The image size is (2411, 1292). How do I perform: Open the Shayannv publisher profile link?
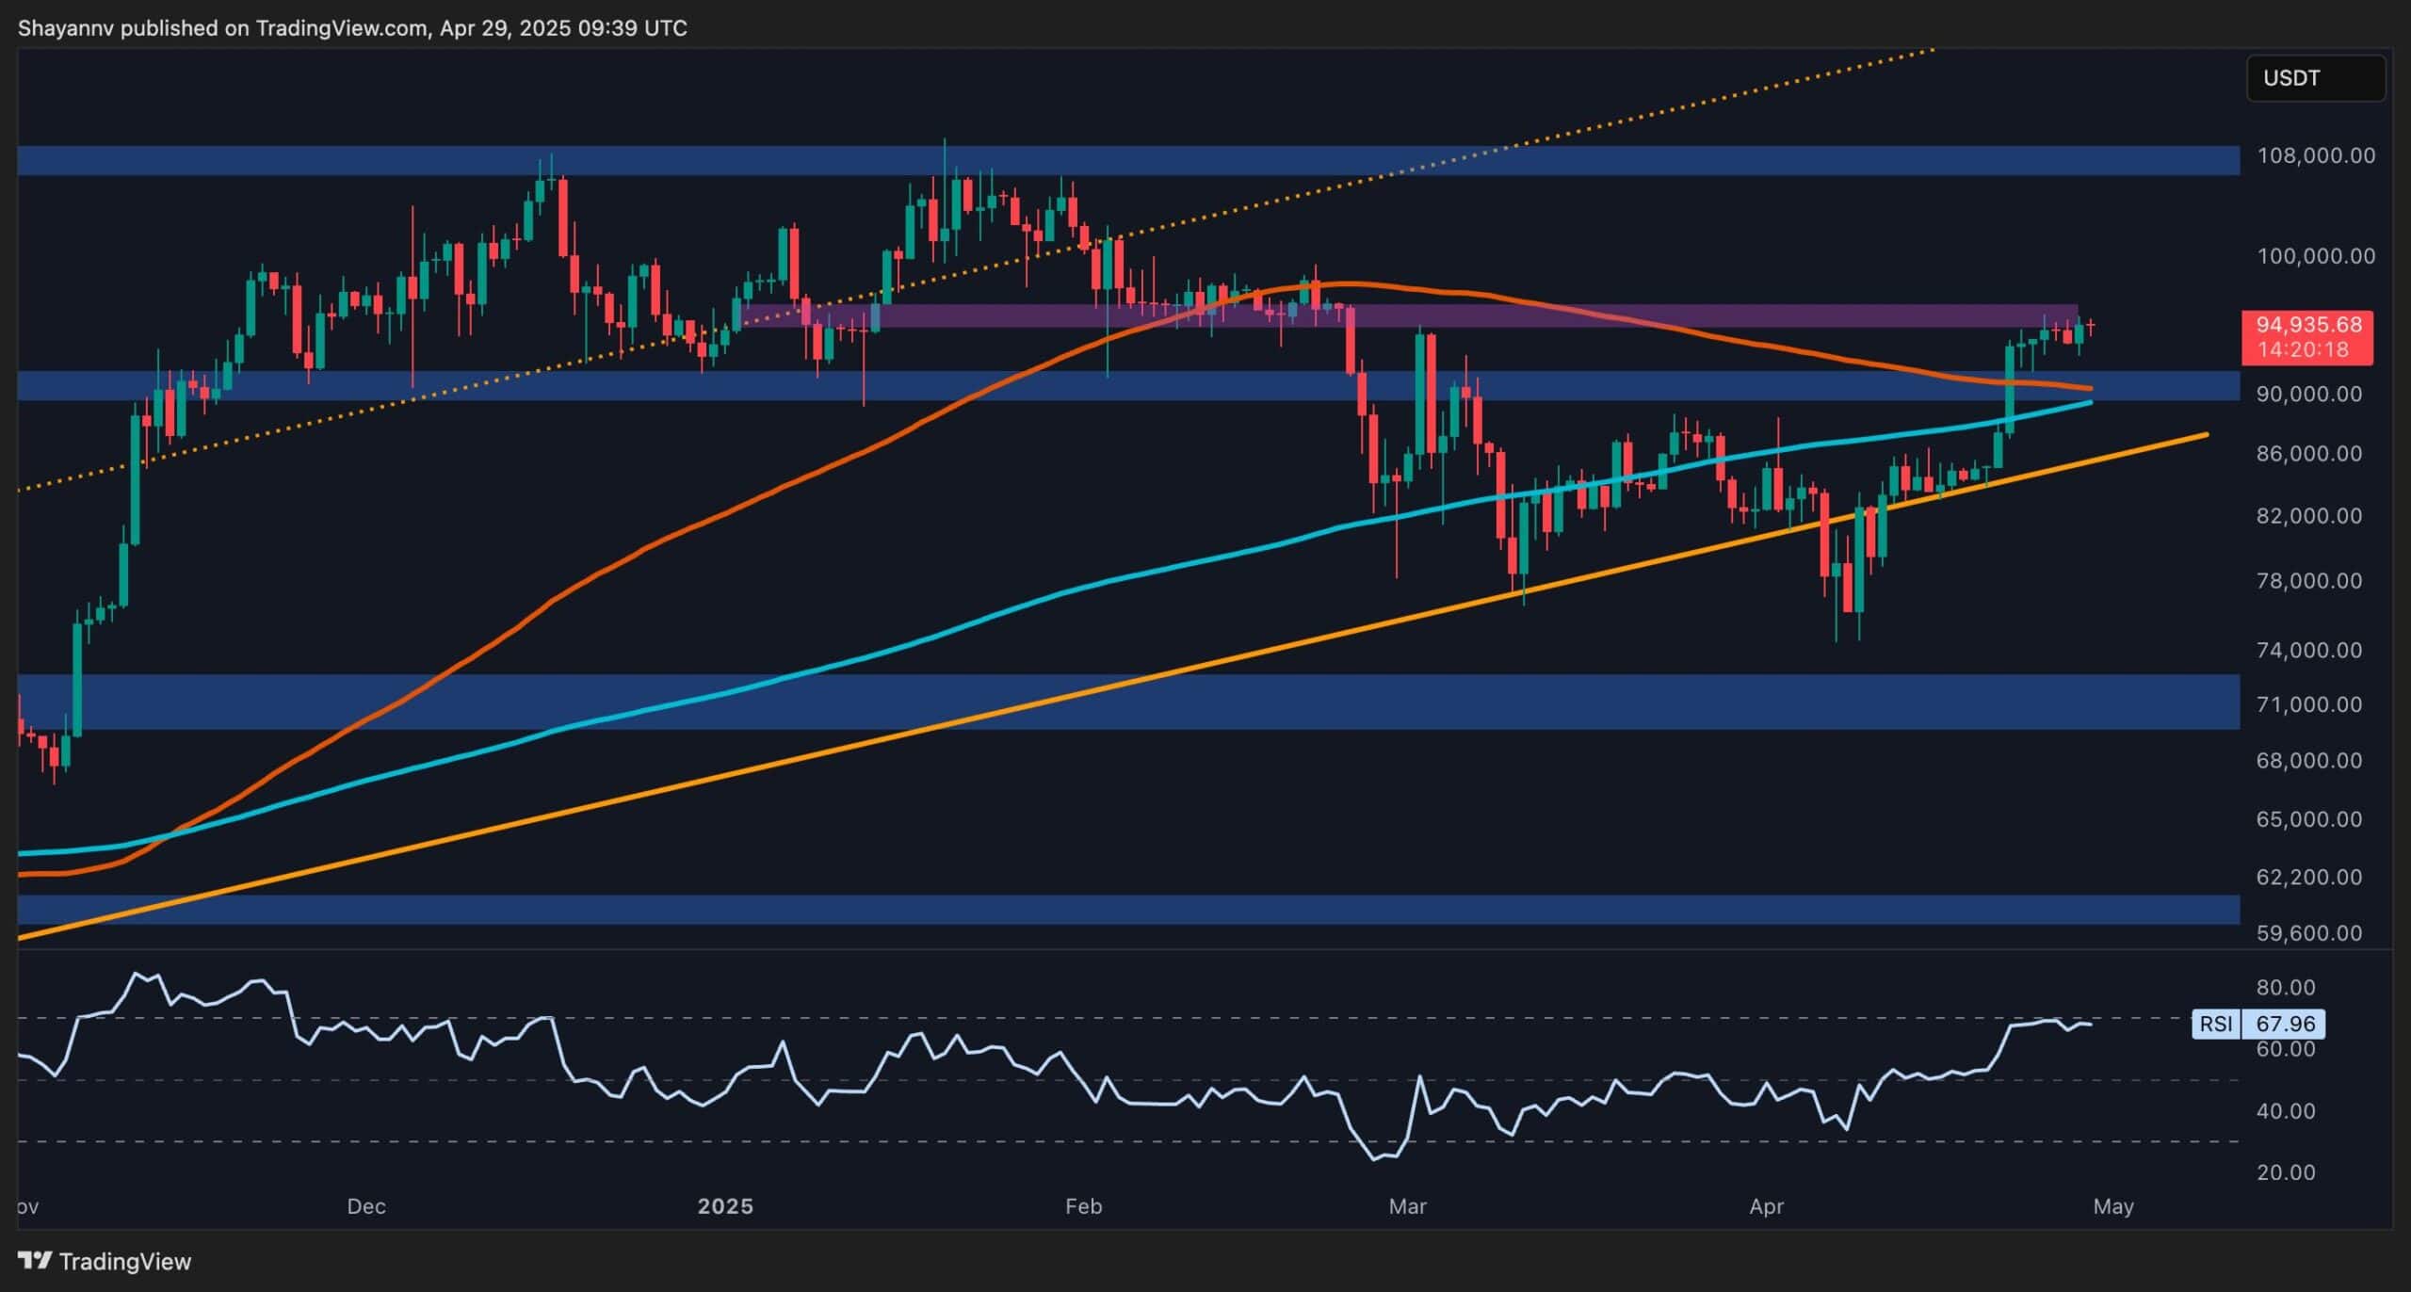tap(66, 27)
